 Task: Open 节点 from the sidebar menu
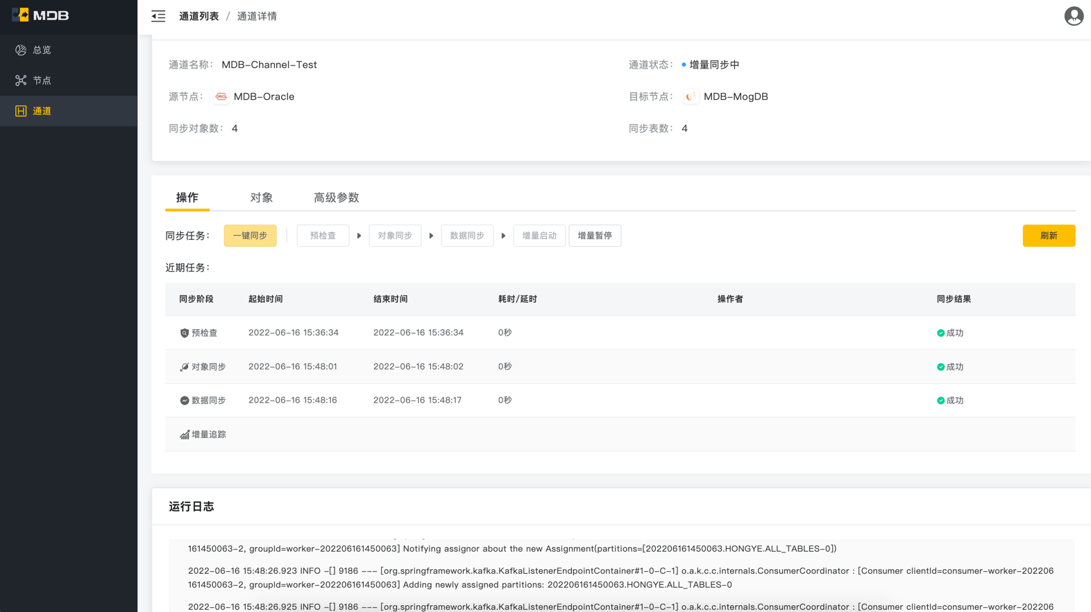(x=69, y=80)
